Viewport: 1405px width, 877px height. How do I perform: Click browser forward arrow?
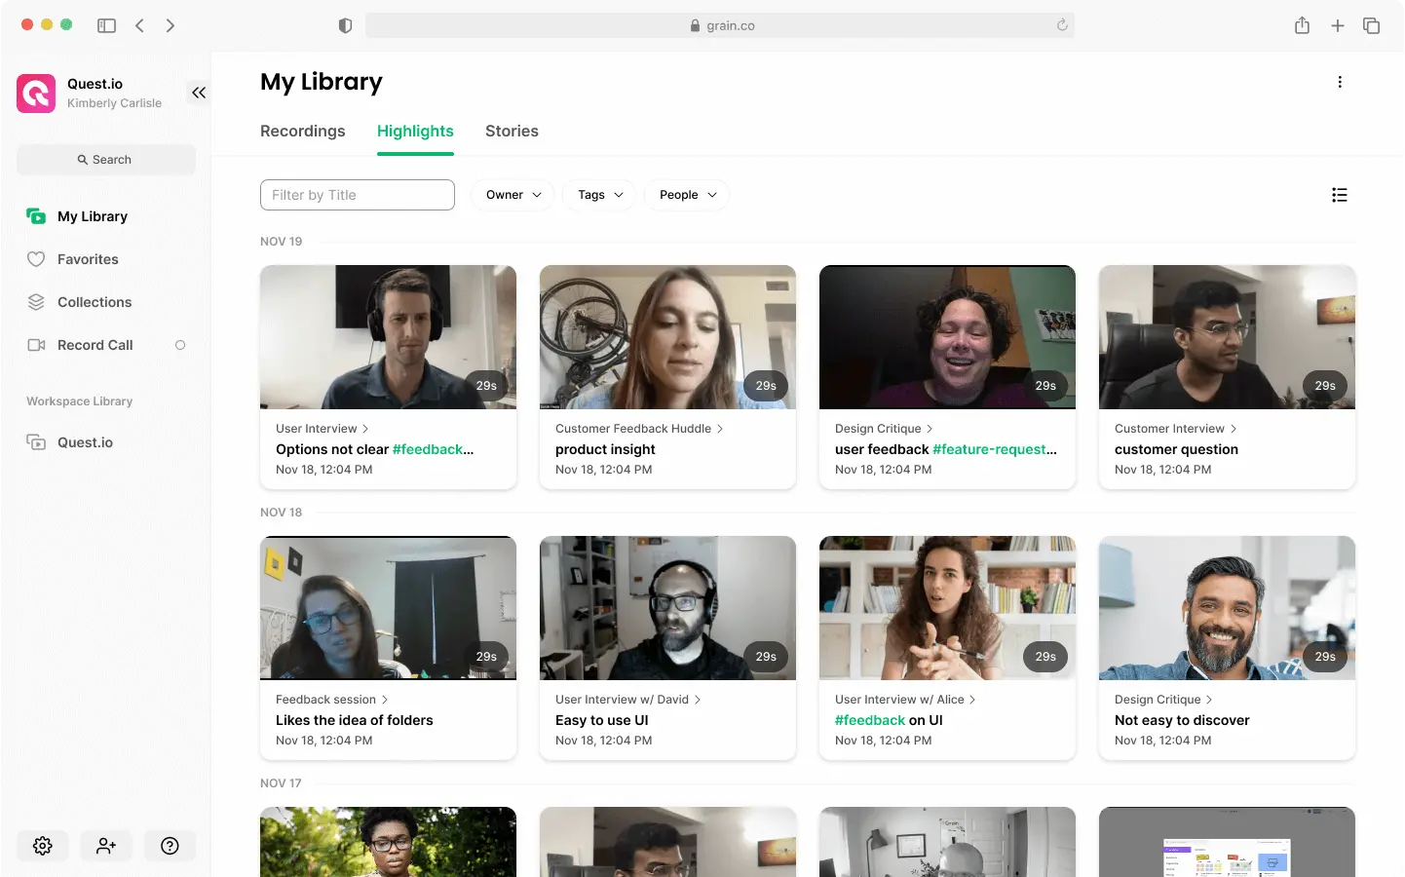pyautogui.click(x=171, y=25)
